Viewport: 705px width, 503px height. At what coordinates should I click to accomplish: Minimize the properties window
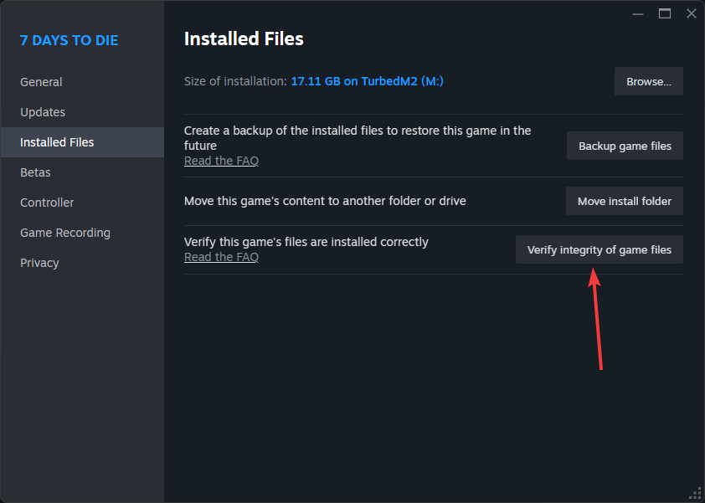[639, 13]
